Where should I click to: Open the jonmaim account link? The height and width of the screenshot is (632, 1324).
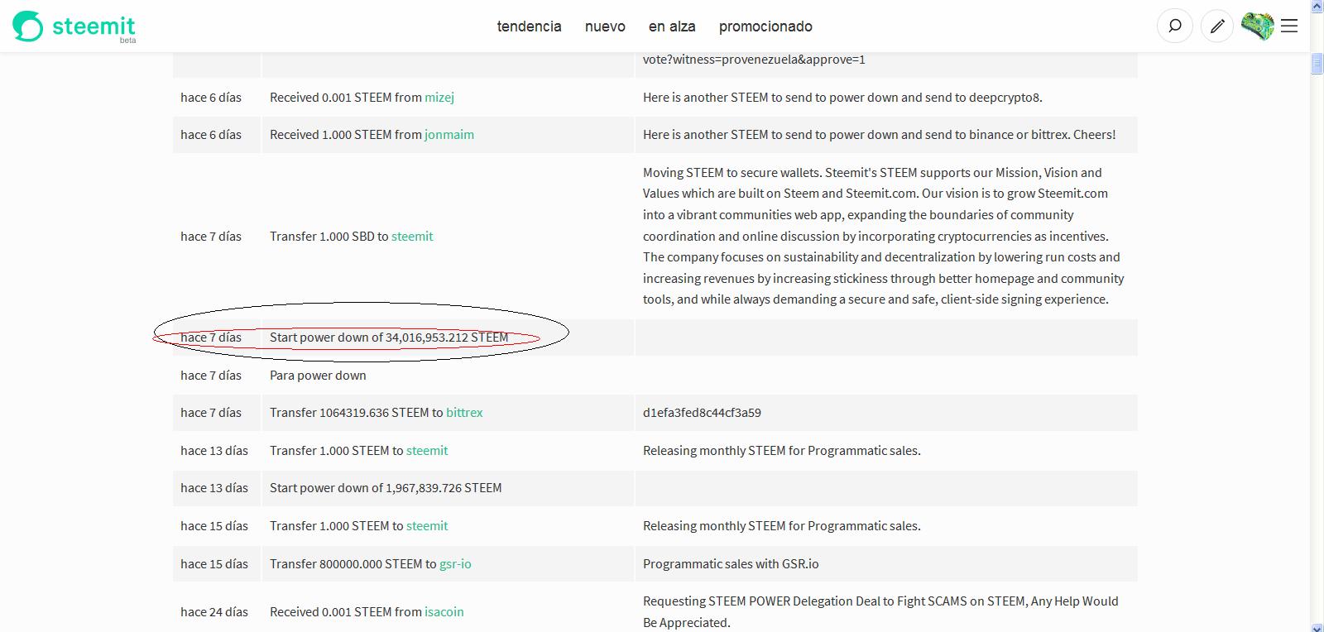449,135
